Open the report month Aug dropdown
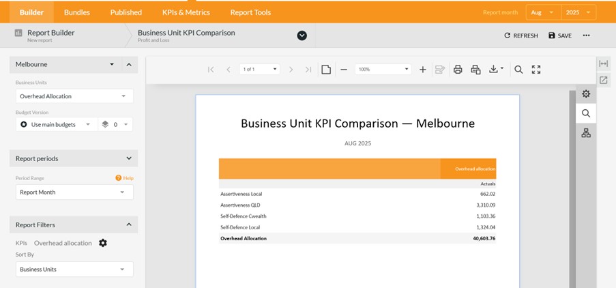The width and height of the screenshot is (616, 288). coord(544,12)
